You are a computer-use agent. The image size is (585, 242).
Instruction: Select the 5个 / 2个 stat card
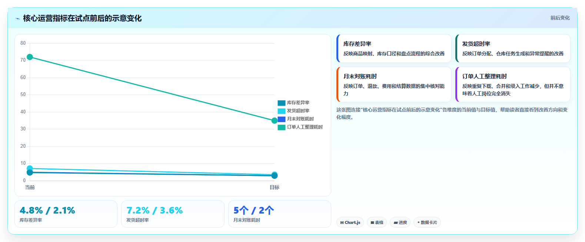tap(280, 214)
